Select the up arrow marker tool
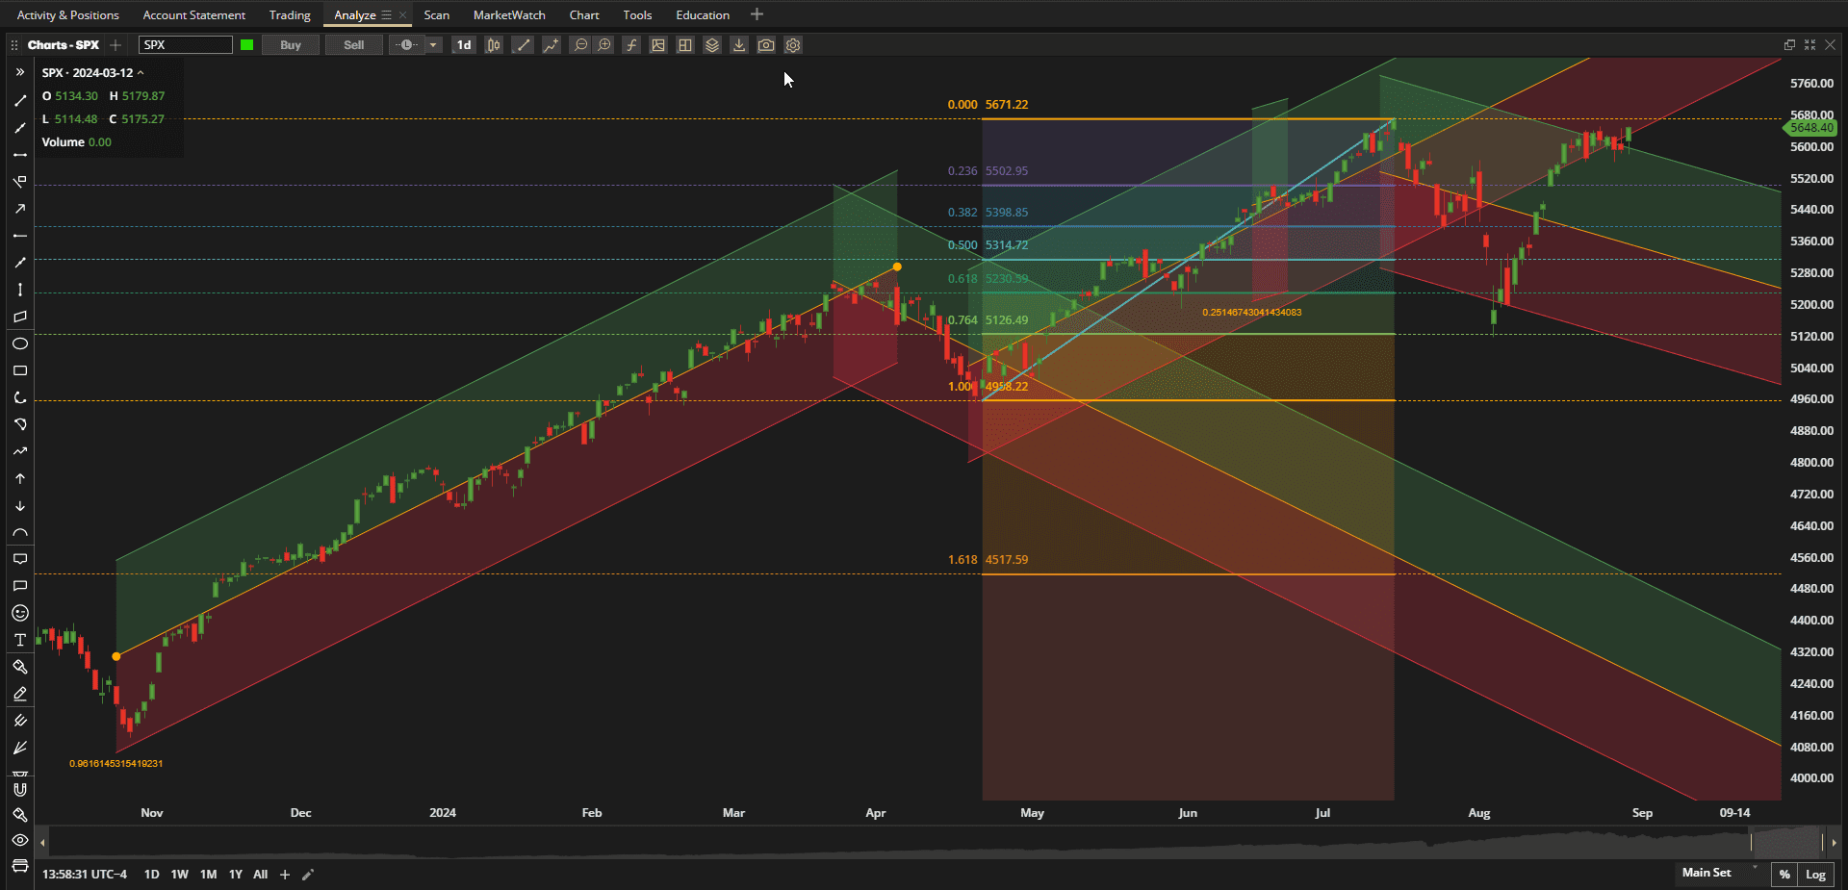1848x890 pixels. coord(19,478)
